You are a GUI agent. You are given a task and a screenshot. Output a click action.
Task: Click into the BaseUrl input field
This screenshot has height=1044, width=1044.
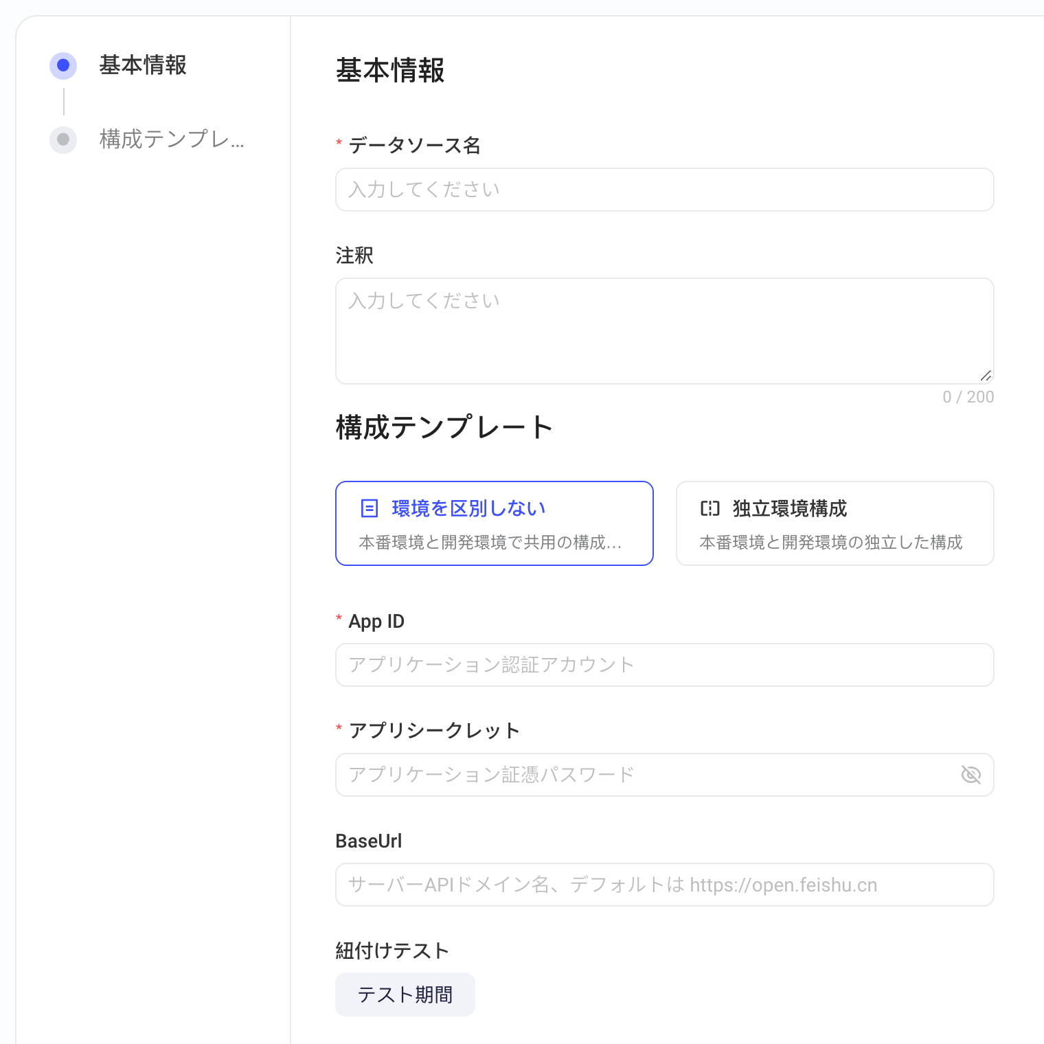(x=664, y=885)
